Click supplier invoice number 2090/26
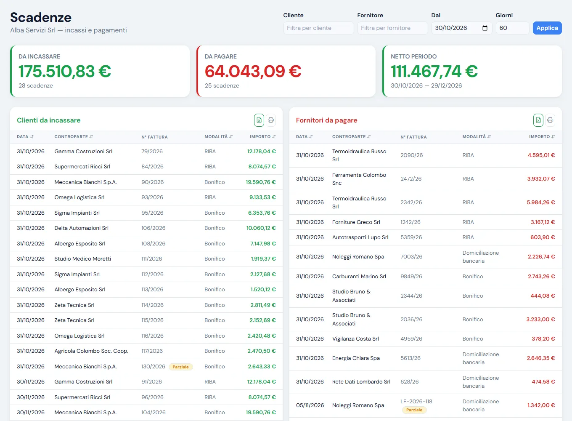Image resolution: width=572 pixels, height=421 pixels. [x=412, y=155]
